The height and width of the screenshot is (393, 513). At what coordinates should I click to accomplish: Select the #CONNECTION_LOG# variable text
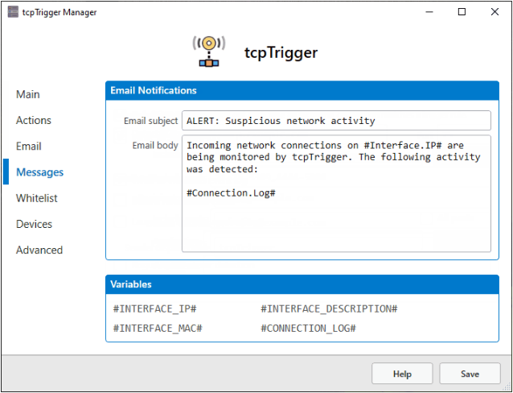[x=308, y=328]
